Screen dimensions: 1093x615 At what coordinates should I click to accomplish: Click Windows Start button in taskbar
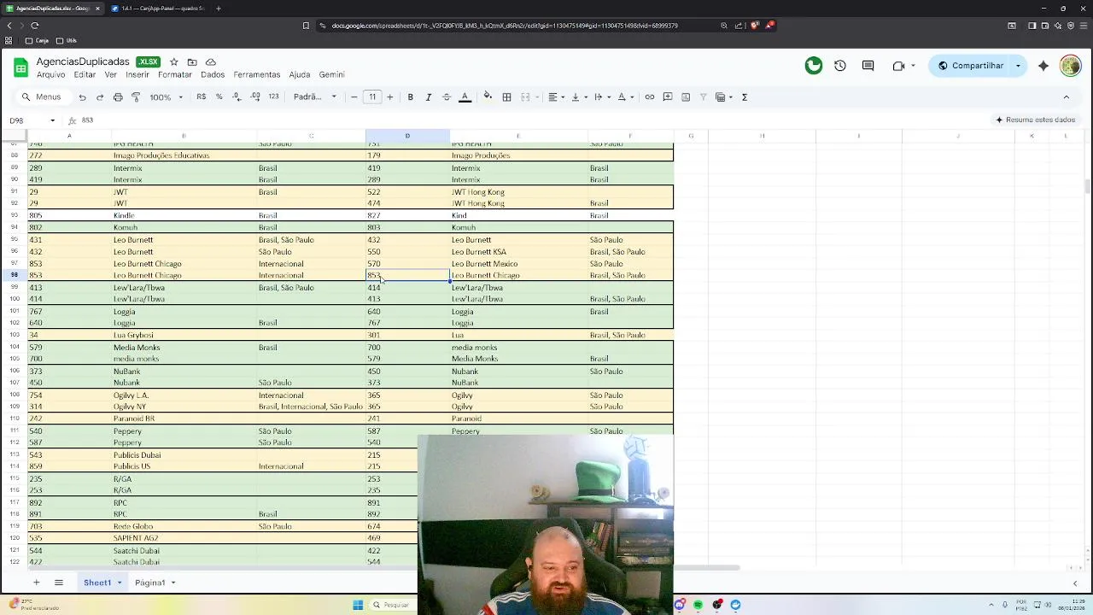click(358, 605)
